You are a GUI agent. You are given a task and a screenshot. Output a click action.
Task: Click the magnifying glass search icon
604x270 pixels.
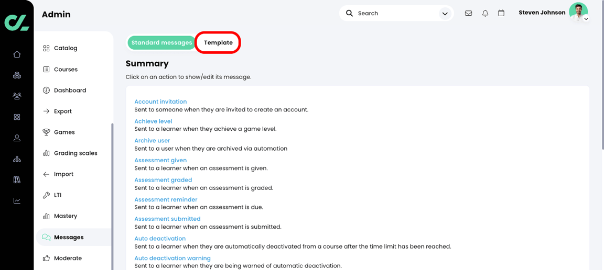349,13
